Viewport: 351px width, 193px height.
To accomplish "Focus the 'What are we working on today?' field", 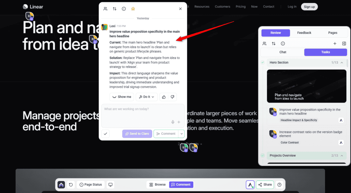I will pyautogui.click(x=143, y=116).
